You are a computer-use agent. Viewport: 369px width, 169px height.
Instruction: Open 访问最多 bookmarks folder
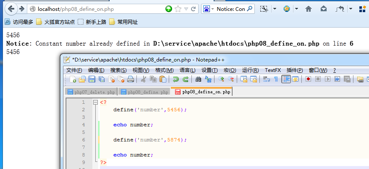pos(19,22)
